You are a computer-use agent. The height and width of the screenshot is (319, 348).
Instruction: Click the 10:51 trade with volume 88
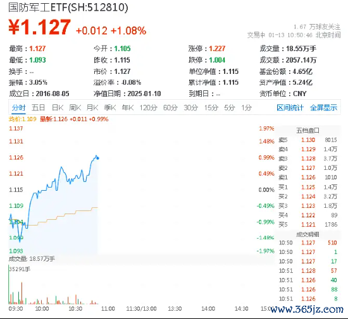click(x=308, y=289)
